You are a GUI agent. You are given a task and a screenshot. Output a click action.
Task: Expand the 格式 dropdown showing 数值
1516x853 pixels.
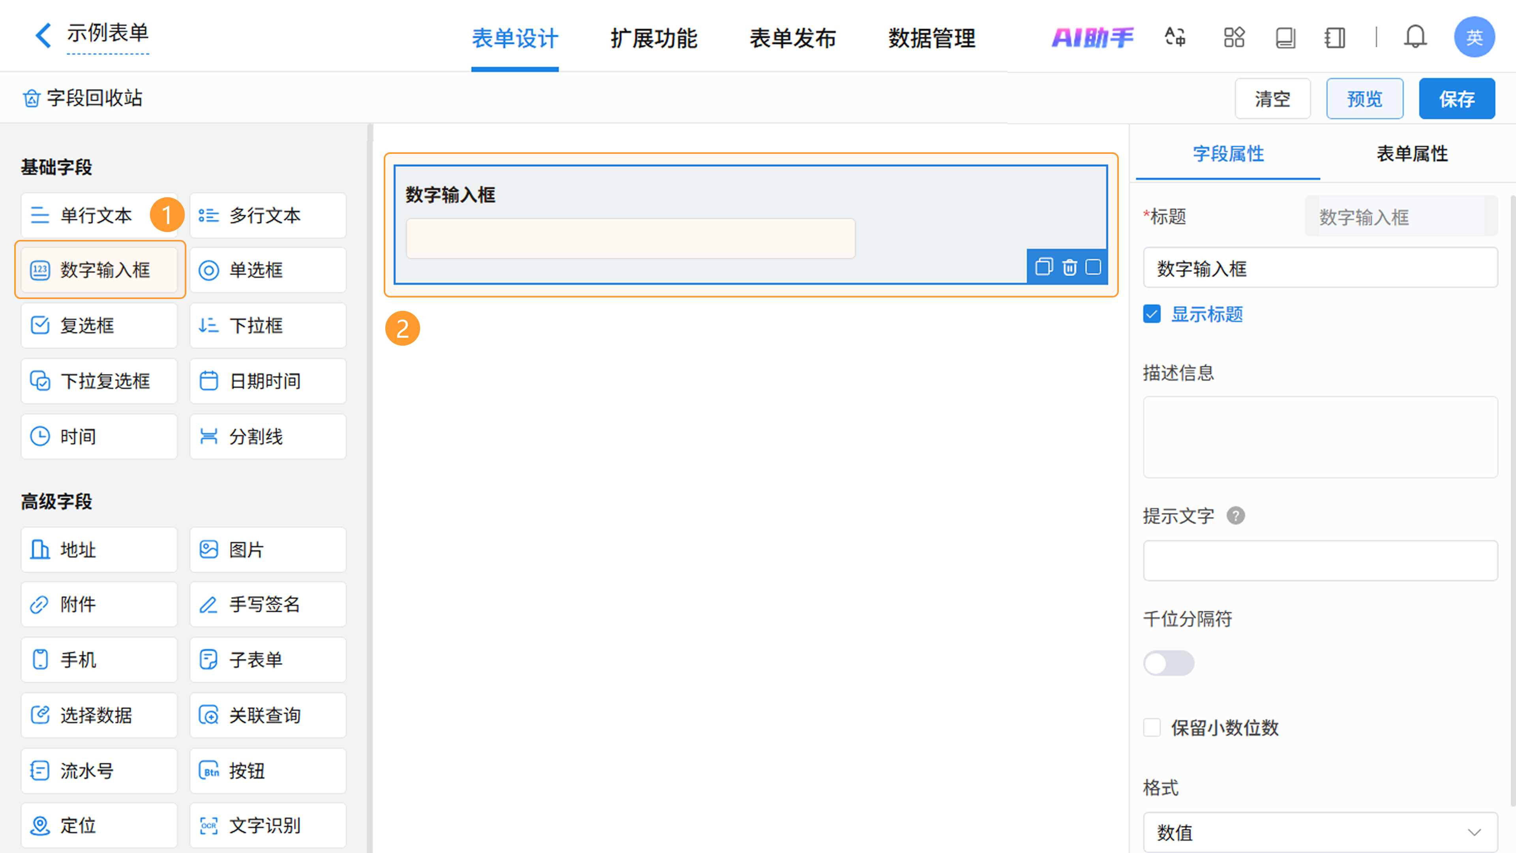(x=1319, y=832)
